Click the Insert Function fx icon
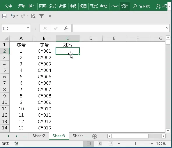 pyautogui.click(x=66, y=28)
